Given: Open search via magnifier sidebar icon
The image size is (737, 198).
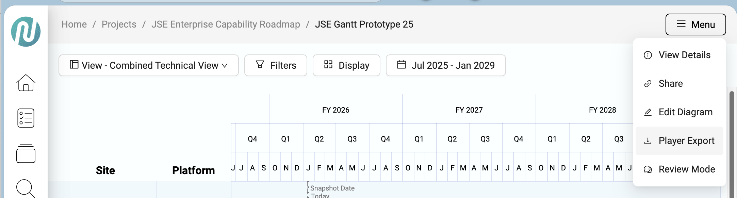Looking at the screenshot, I should (x=26, y=188).
